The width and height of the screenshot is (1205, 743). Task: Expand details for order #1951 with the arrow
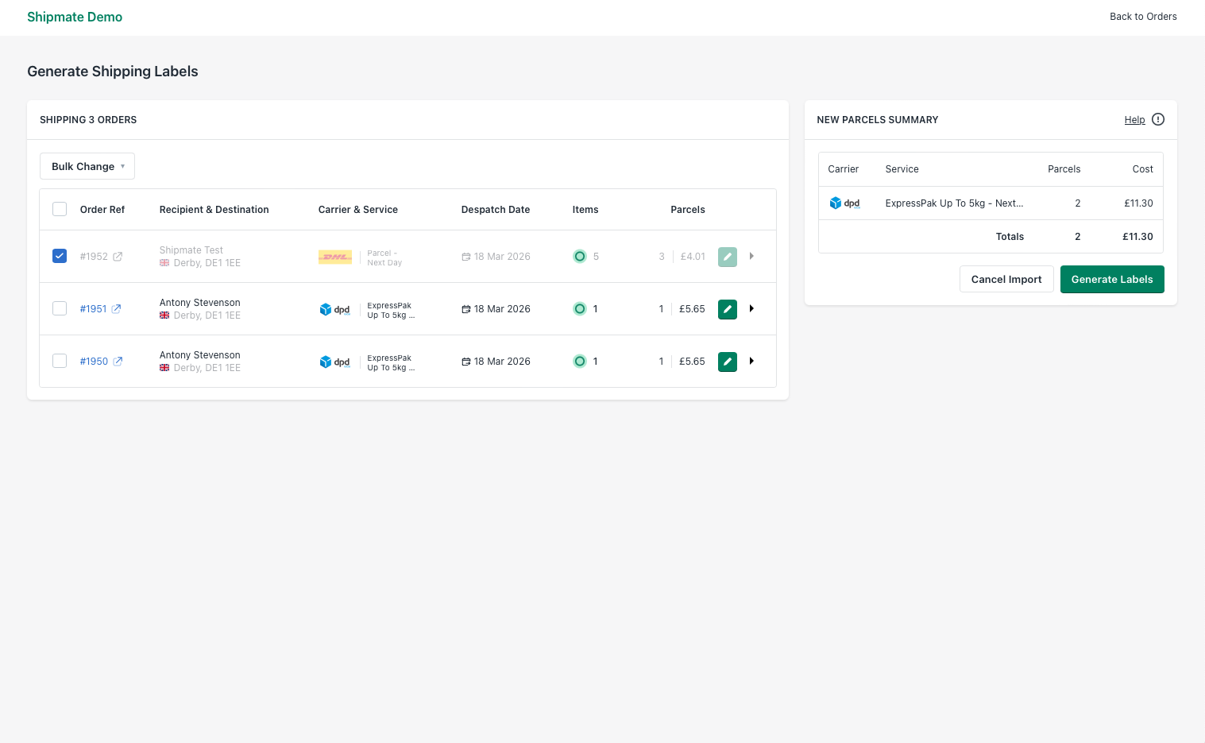[x=751, y=308]
